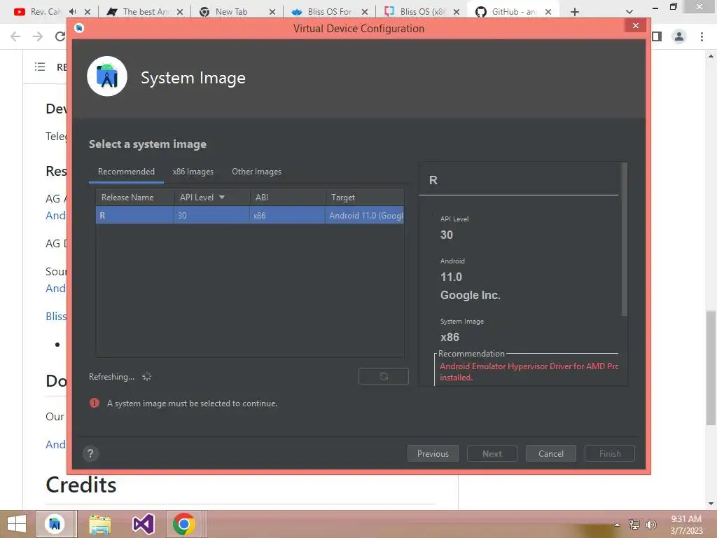Switch to the New Tab browser tab
This screenshot has width=717, height=538.
point(231,12)
